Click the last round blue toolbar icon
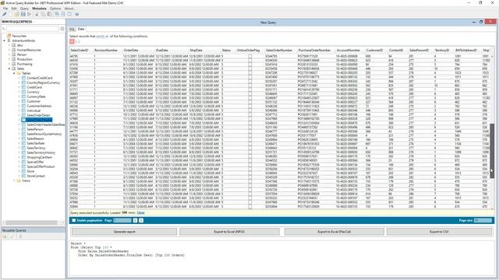 76,14
